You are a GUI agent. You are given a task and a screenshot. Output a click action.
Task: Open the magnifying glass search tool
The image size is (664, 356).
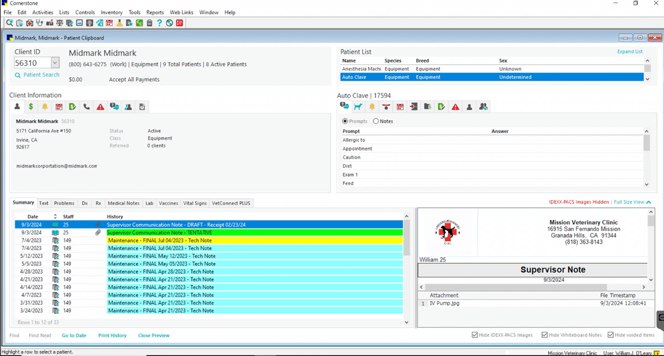pyautogui.click(x=9, y=23)
